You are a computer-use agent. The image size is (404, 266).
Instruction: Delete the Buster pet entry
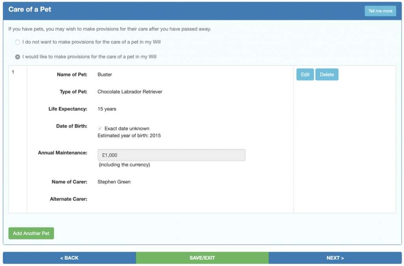click(327, 74)
